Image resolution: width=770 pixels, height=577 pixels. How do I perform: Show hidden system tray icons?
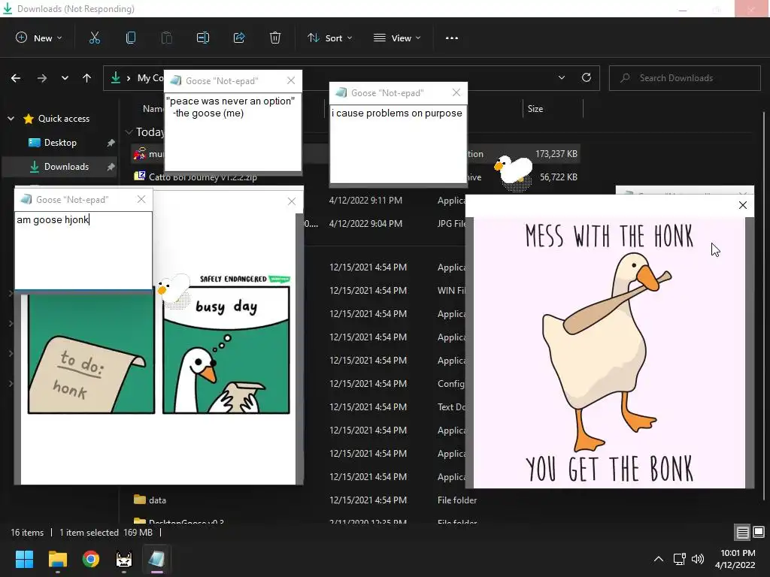click(x=659, y=559)
